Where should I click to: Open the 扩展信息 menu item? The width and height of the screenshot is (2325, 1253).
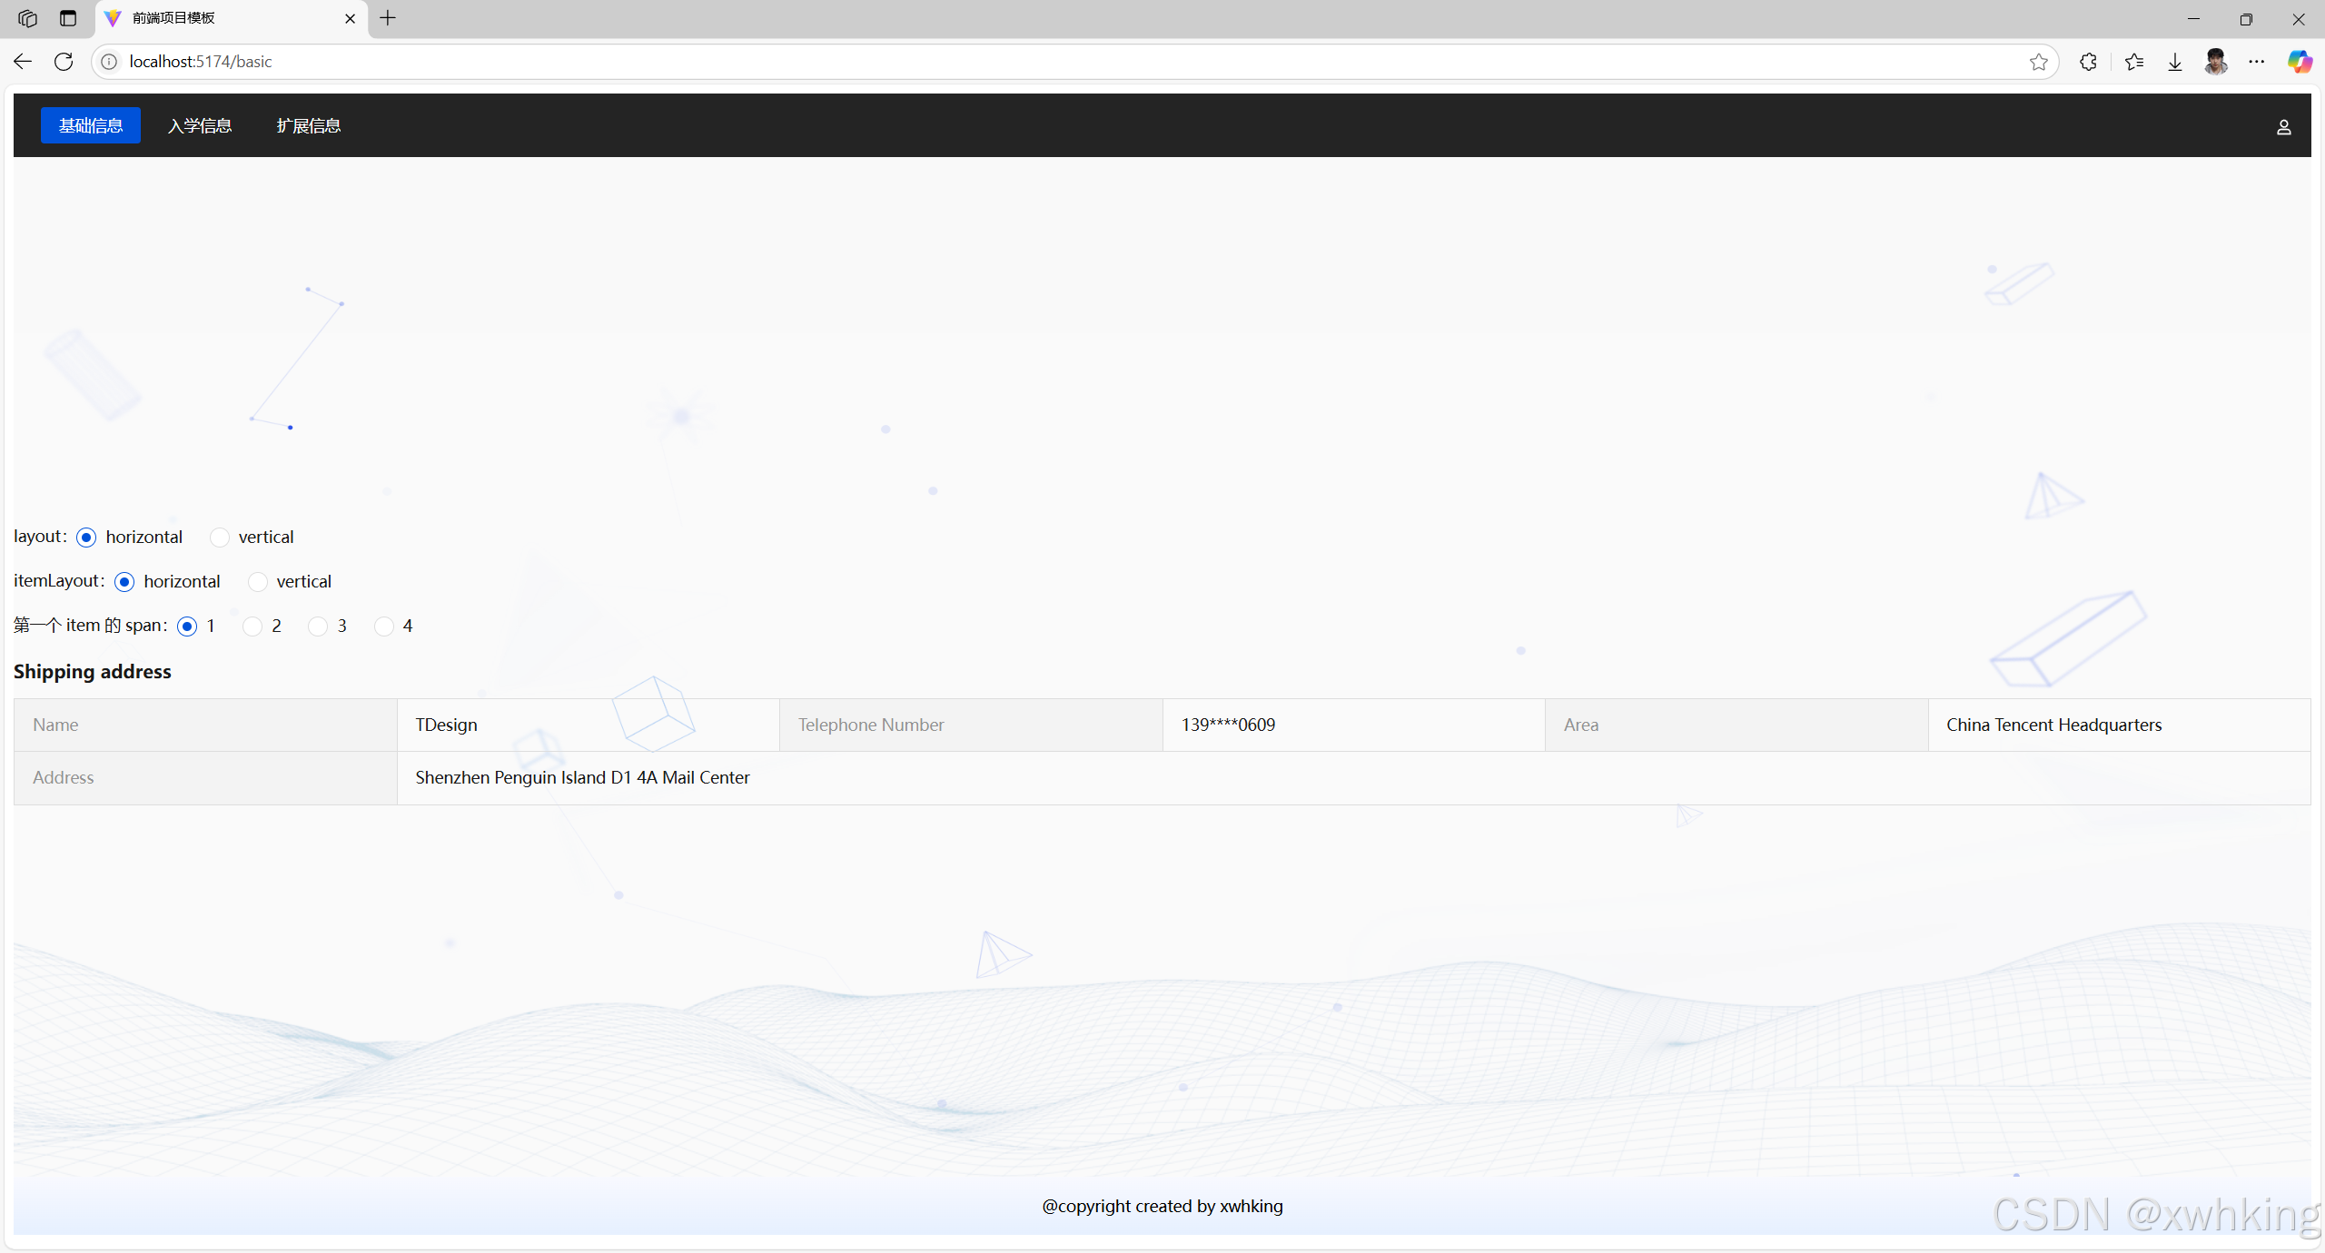(309, 126)
